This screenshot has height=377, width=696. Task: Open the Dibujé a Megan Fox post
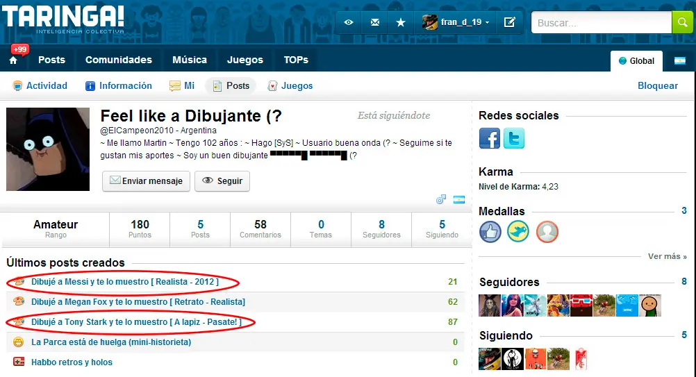138,301
